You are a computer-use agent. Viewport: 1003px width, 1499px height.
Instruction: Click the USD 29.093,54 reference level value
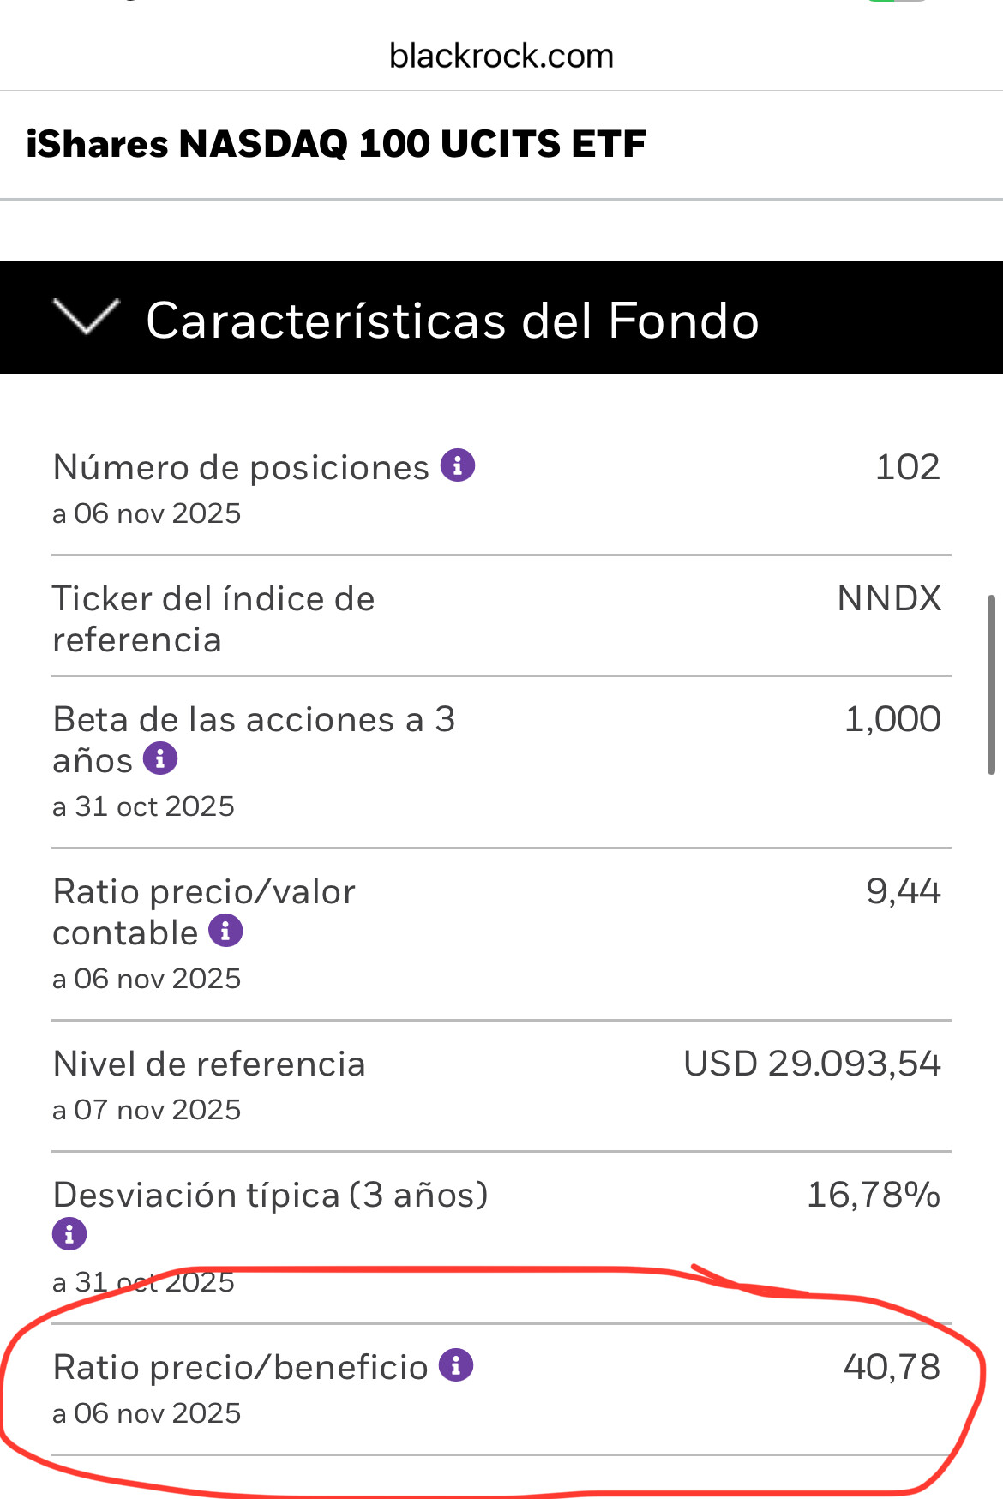[x=812, y=1064]
